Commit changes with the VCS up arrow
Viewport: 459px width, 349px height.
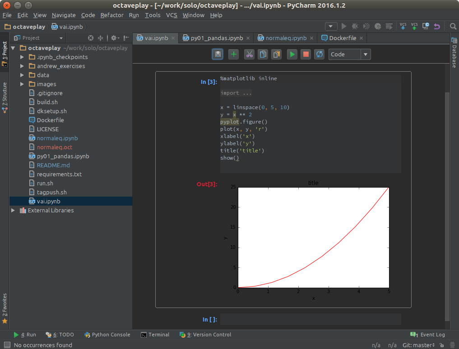click(x=414, y=26)
